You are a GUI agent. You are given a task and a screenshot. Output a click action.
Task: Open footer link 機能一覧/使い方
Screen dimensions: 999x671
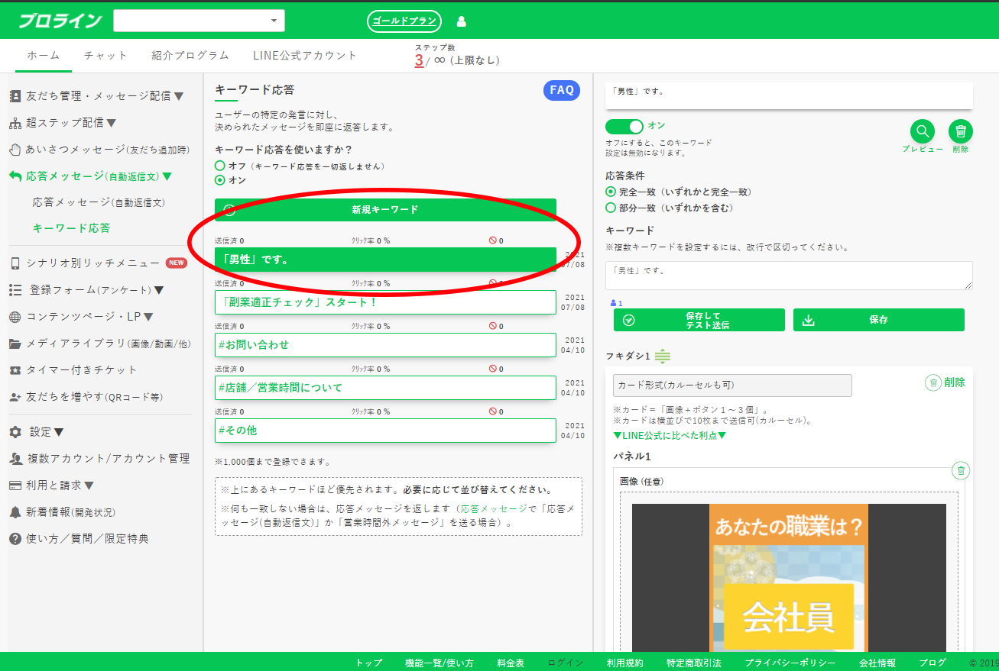coord(439,663)
